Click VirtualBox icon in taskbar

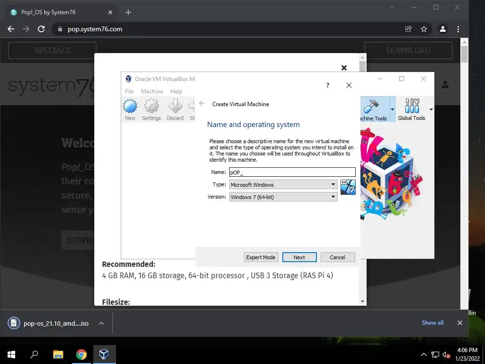[104, 355]
